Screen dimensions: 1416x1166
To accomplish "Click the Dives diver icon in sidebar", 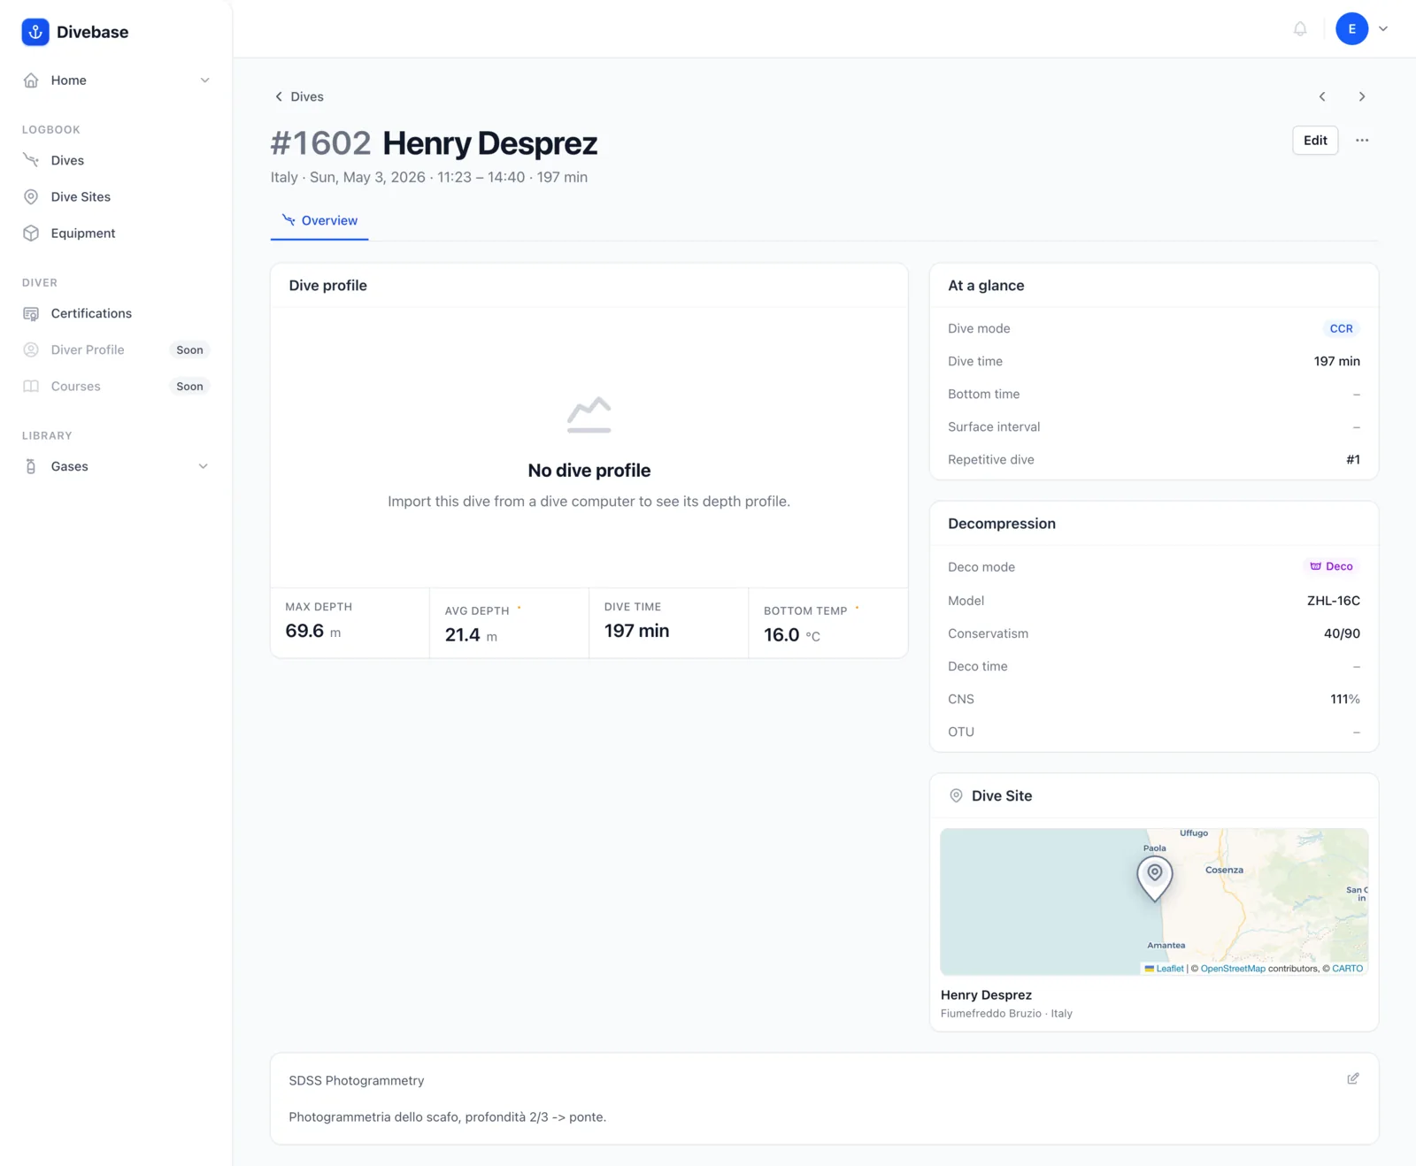I will pos(31,160).
